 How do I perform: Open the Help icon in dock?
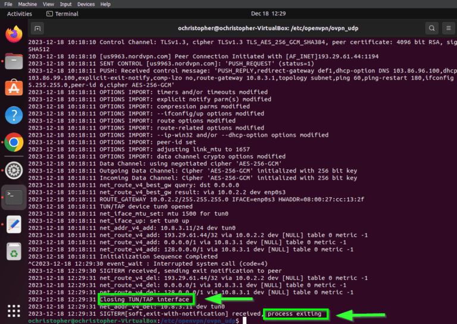[14, 115]
